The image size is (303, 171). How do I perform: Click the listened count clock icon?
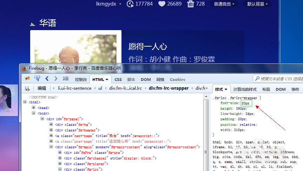tap(130, 4)
